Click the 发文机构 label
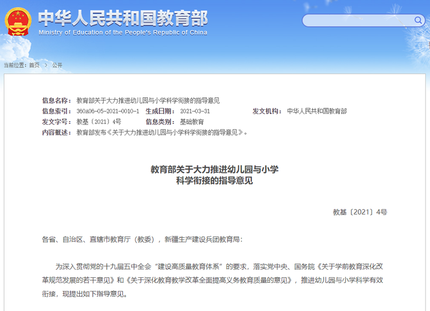Screen dimensions: 430x311 [x=267, y=111]
